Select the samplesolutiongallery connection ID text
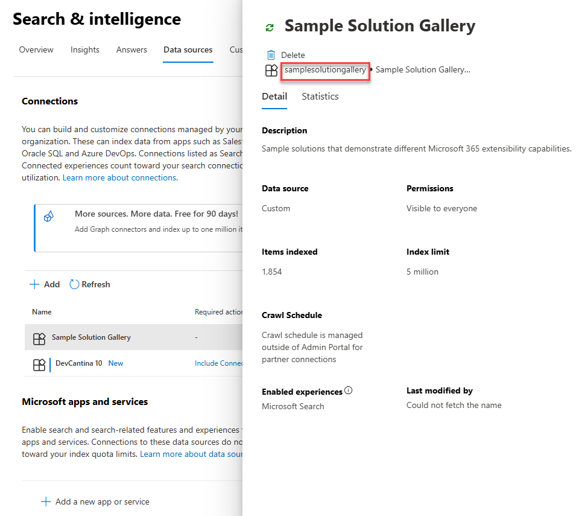This screenshot has height=516, width=585. pyautogui.click(x=325, y=70)
